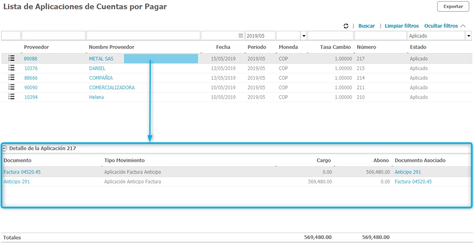Sort by the Proveedor column header

pyautogui.click(x=36, y=47)
